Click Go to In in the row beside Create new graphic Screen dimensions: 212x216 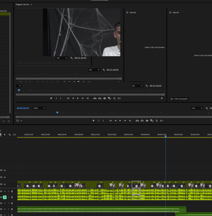pyautogui.click(x=68, y=99)
